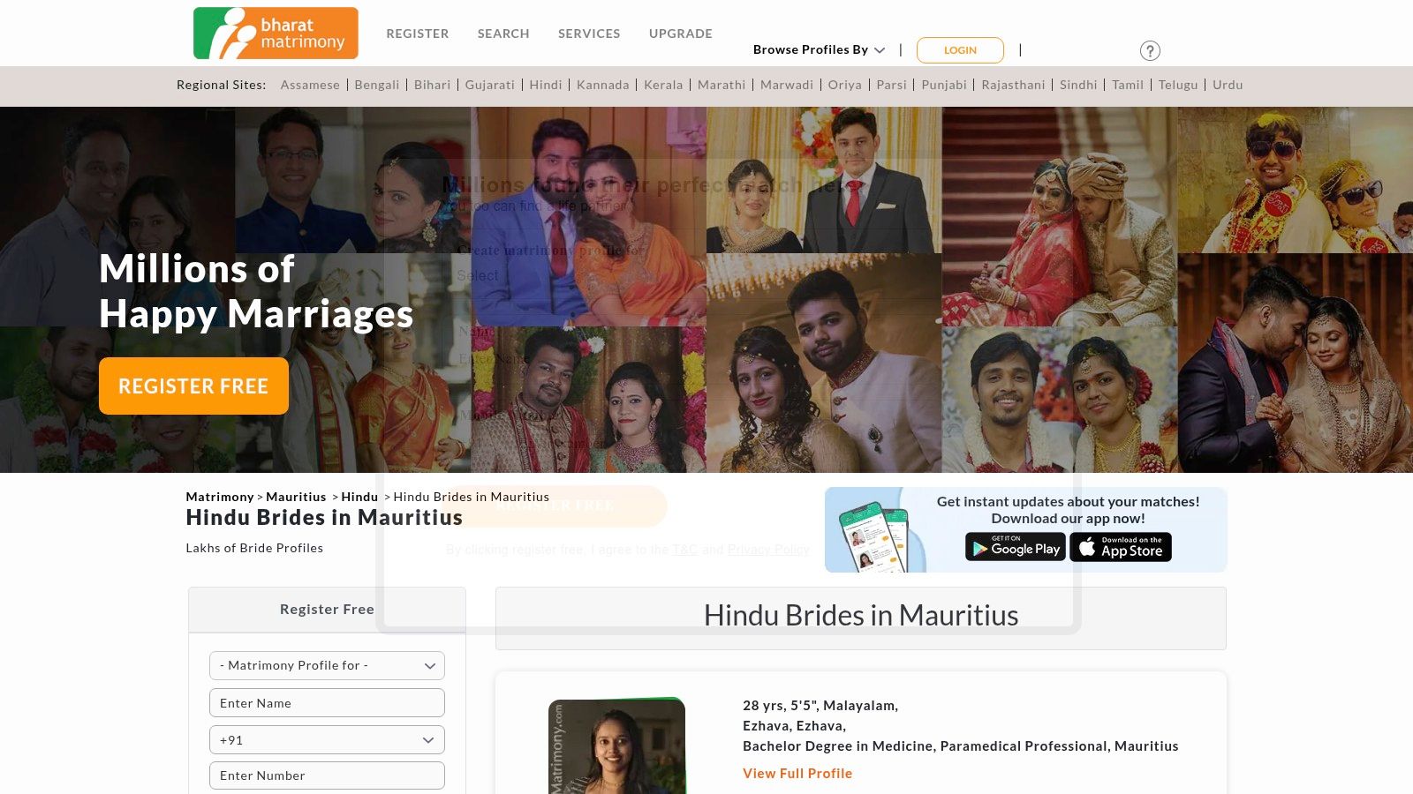Expand the Matrimony Profile for selector
1413x794 pixels.
point(327,665)
